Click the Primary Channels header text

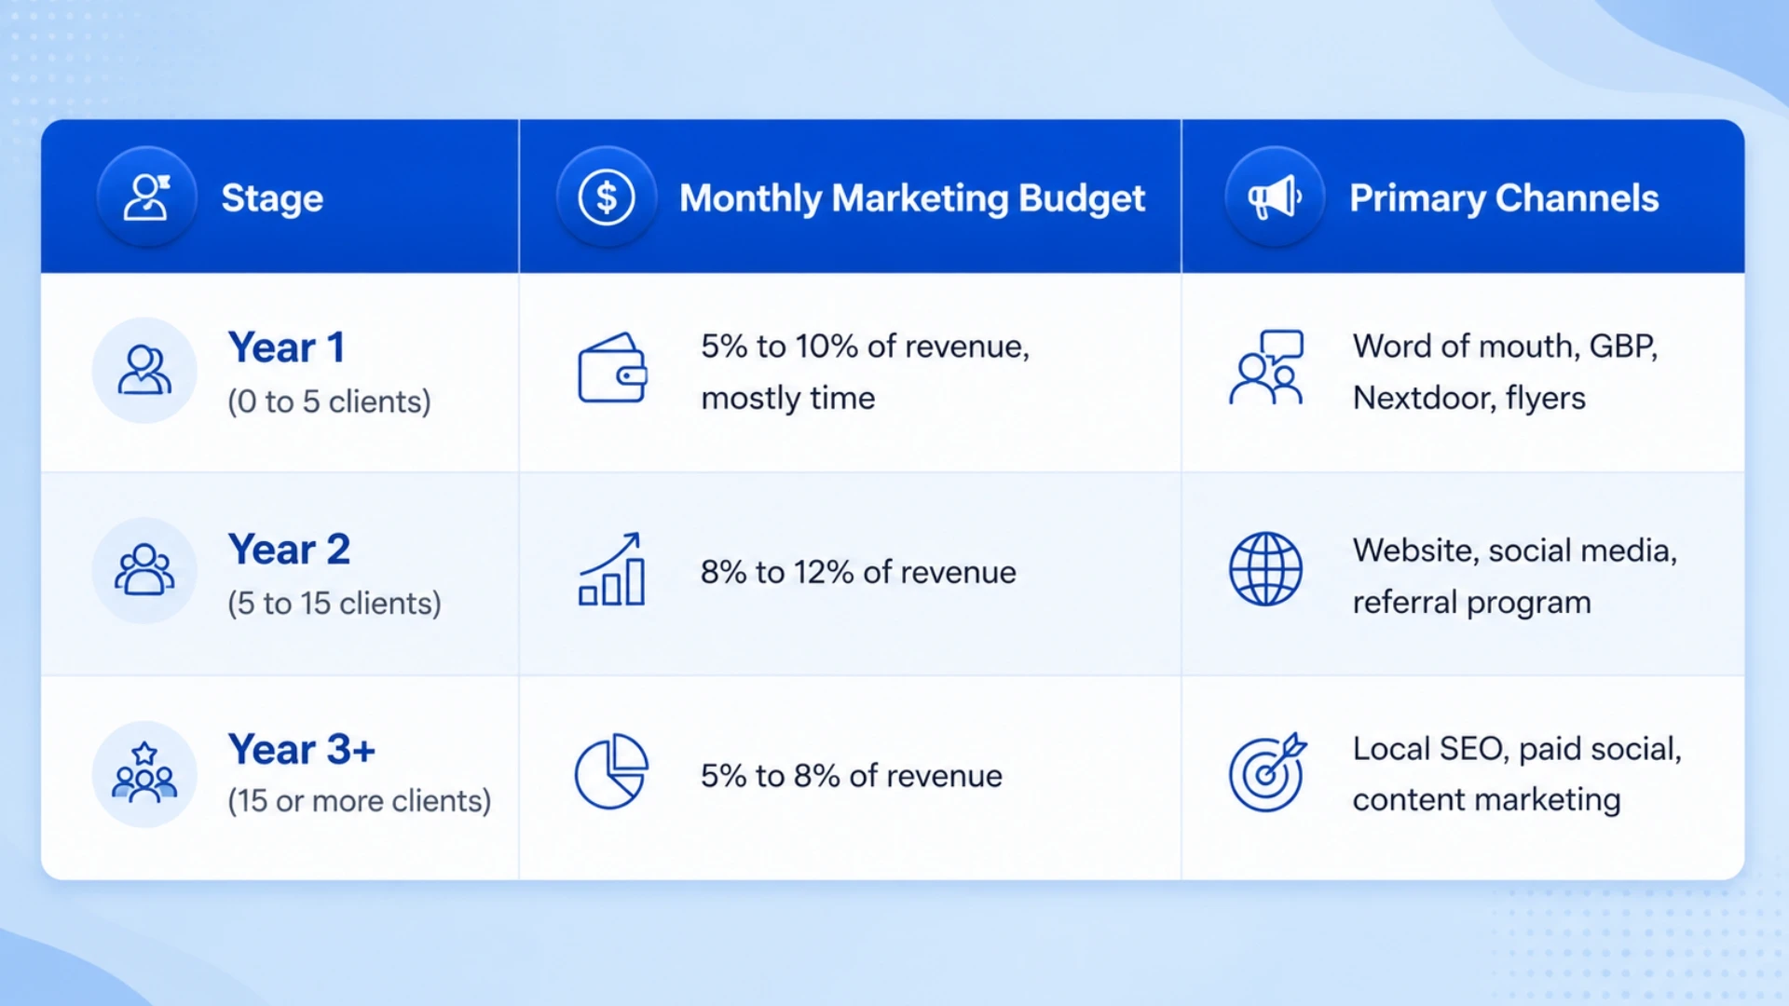1504,197
